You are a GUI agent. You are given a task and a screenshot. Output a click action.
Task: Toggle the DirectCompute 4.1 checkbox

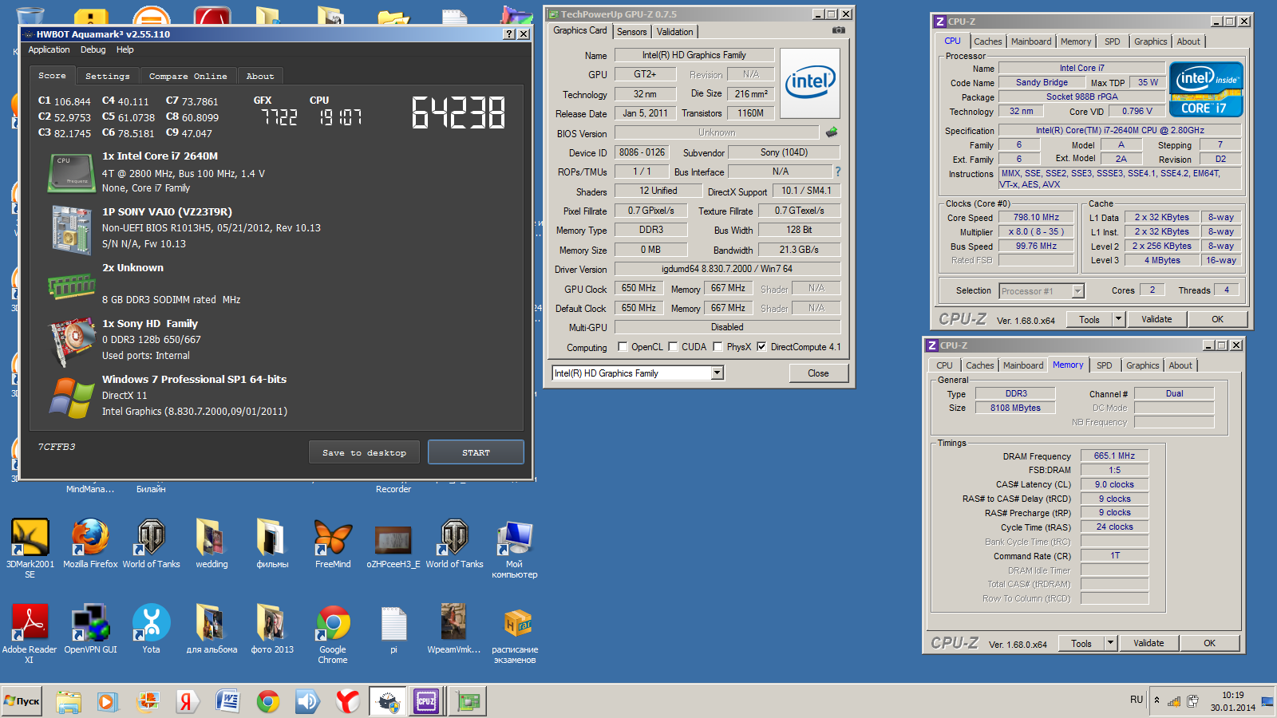[x=761, y=347]
